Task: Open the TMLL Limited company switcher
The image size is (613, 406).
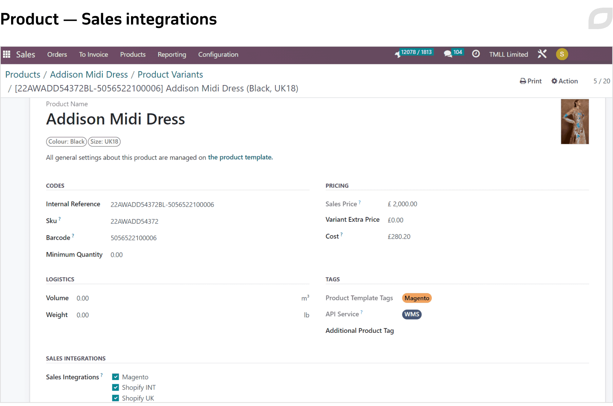Action: tap(508, 54)
